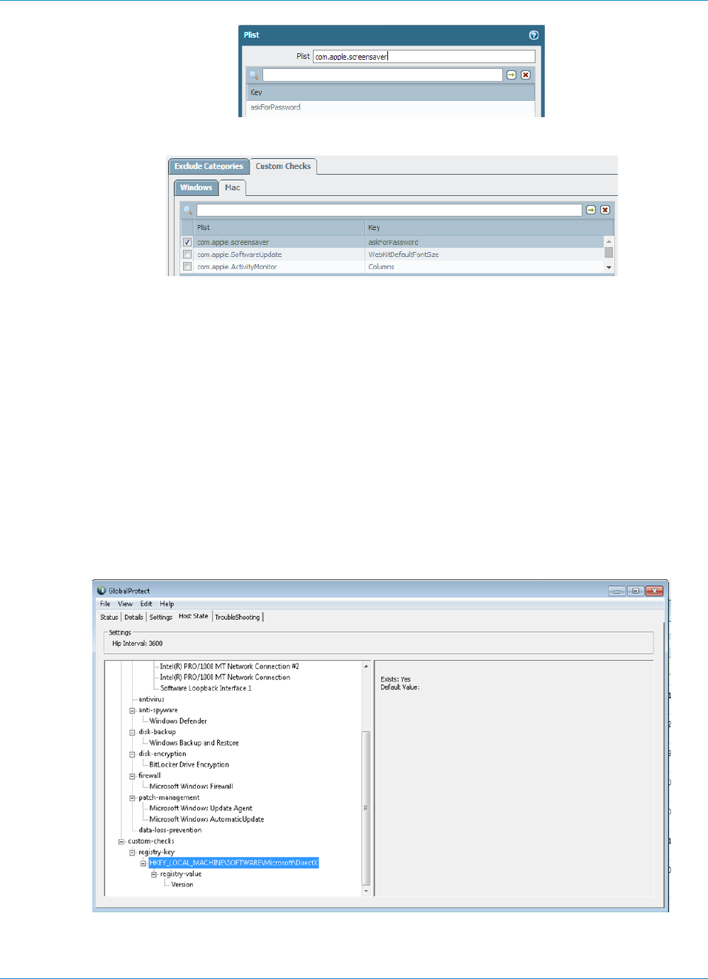
Task: Switch to the TroubleShooting tab
Action: [238, 617]
